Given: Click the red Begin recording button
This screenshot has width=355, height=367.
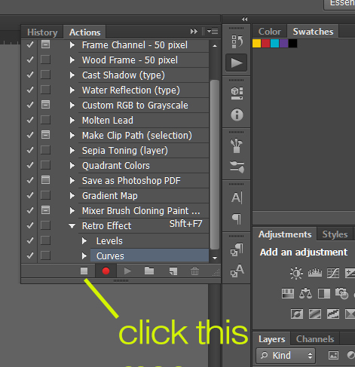Looking at the screenshot, I should click(106, 271).
